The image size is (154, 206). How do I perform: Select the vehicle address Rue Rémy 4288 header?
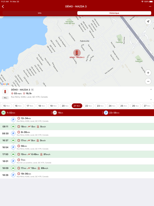tap(29, 97)
